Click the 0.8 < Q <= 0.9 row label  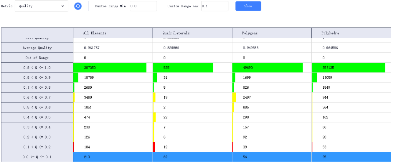[x=37, y=77]
